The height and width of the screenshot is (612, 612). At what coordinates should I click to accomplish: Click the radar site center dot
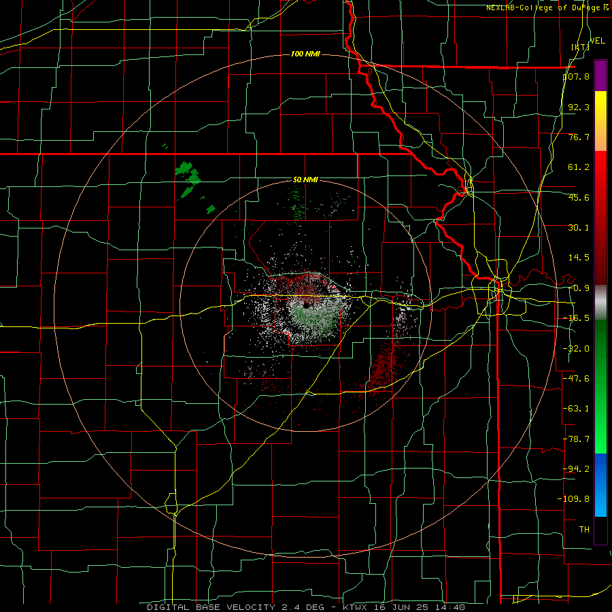306,305
